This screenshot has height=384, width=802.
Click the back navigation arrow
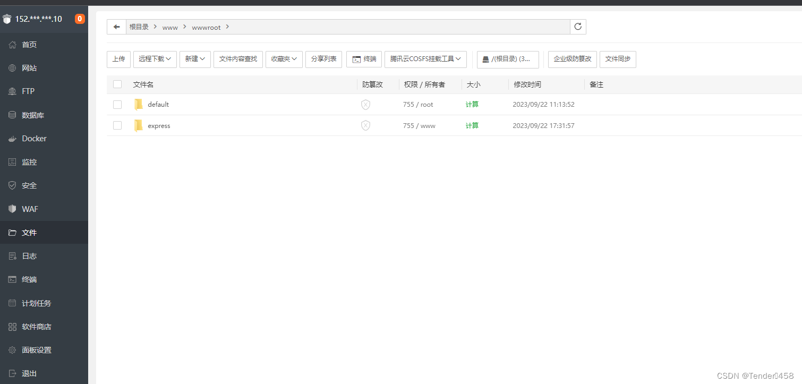point(116,27)
